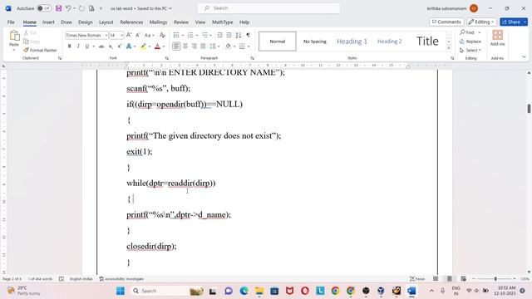Align text left

(176, 47)
